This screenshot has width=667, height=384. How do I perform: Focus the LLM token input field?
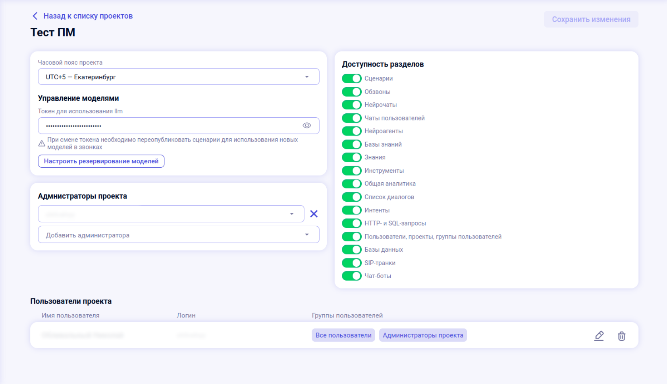[x=179, y=126]
